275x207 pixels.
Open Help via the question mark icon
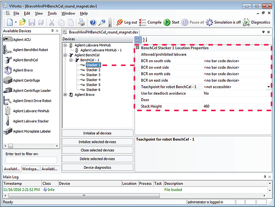pos(93,22)
